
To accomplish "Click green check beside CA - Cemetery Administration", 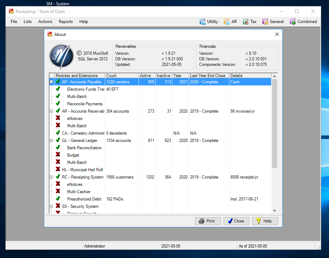I will 58,133.
